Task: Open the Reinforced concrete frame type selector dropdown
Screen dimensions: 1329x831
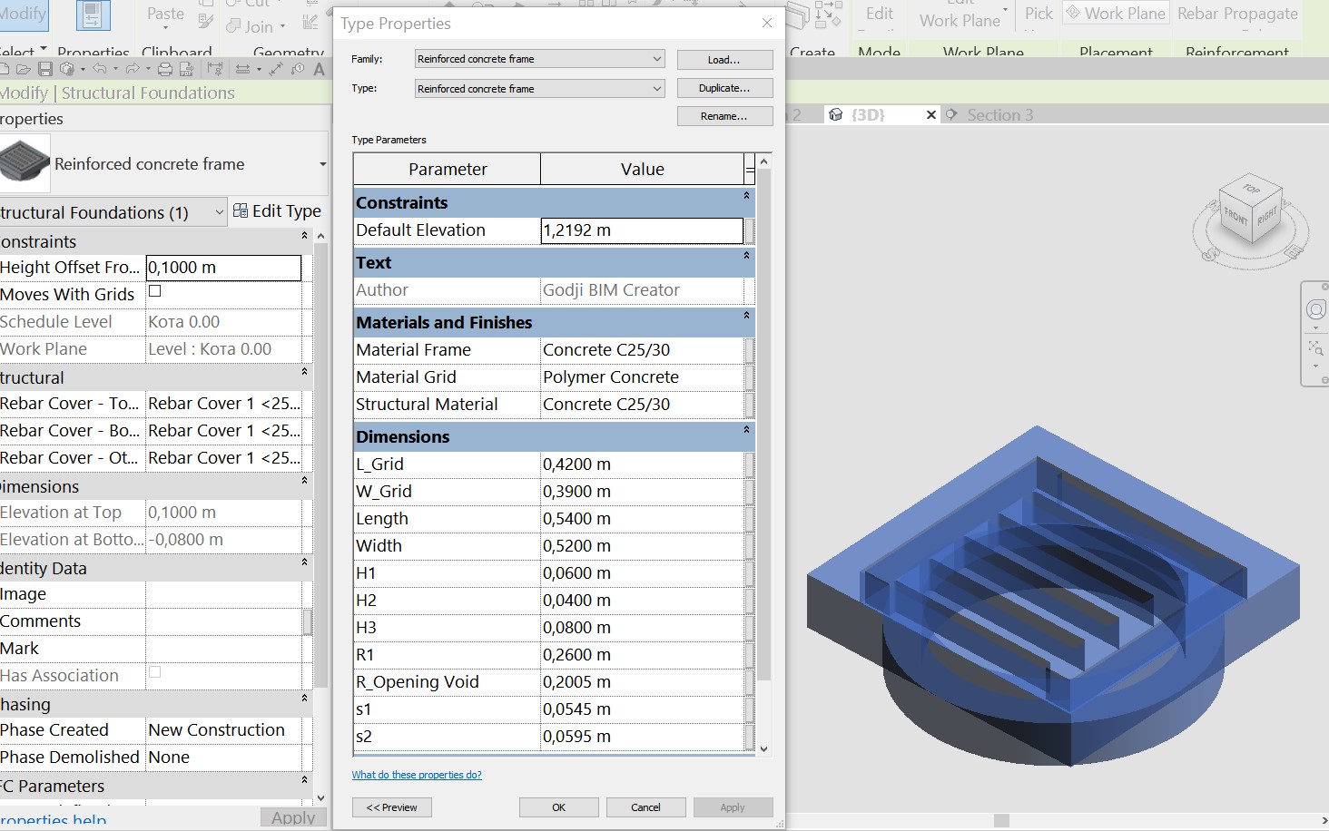Action: pyautogui.click(x=322, y=164)
